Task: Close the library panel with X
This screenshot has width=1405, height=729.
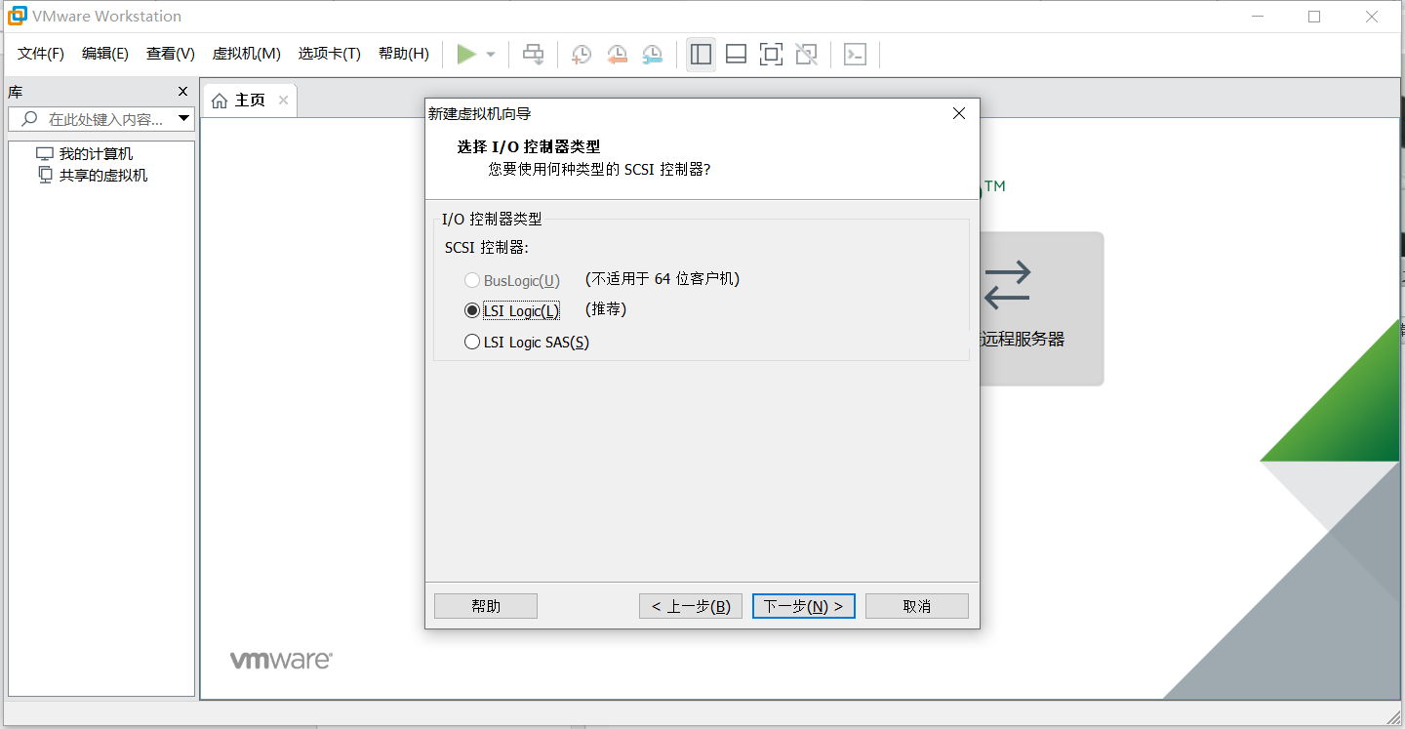Action: pyautogui.click(x=182, y=92)
